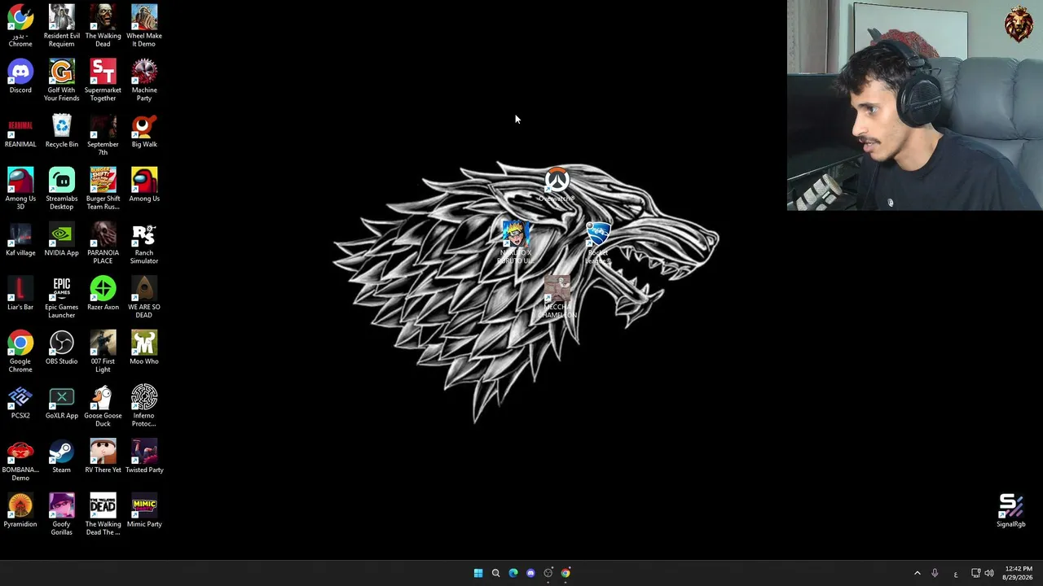
Task: Select the September 7th shortcut
Action: click(x=103, y=134)
